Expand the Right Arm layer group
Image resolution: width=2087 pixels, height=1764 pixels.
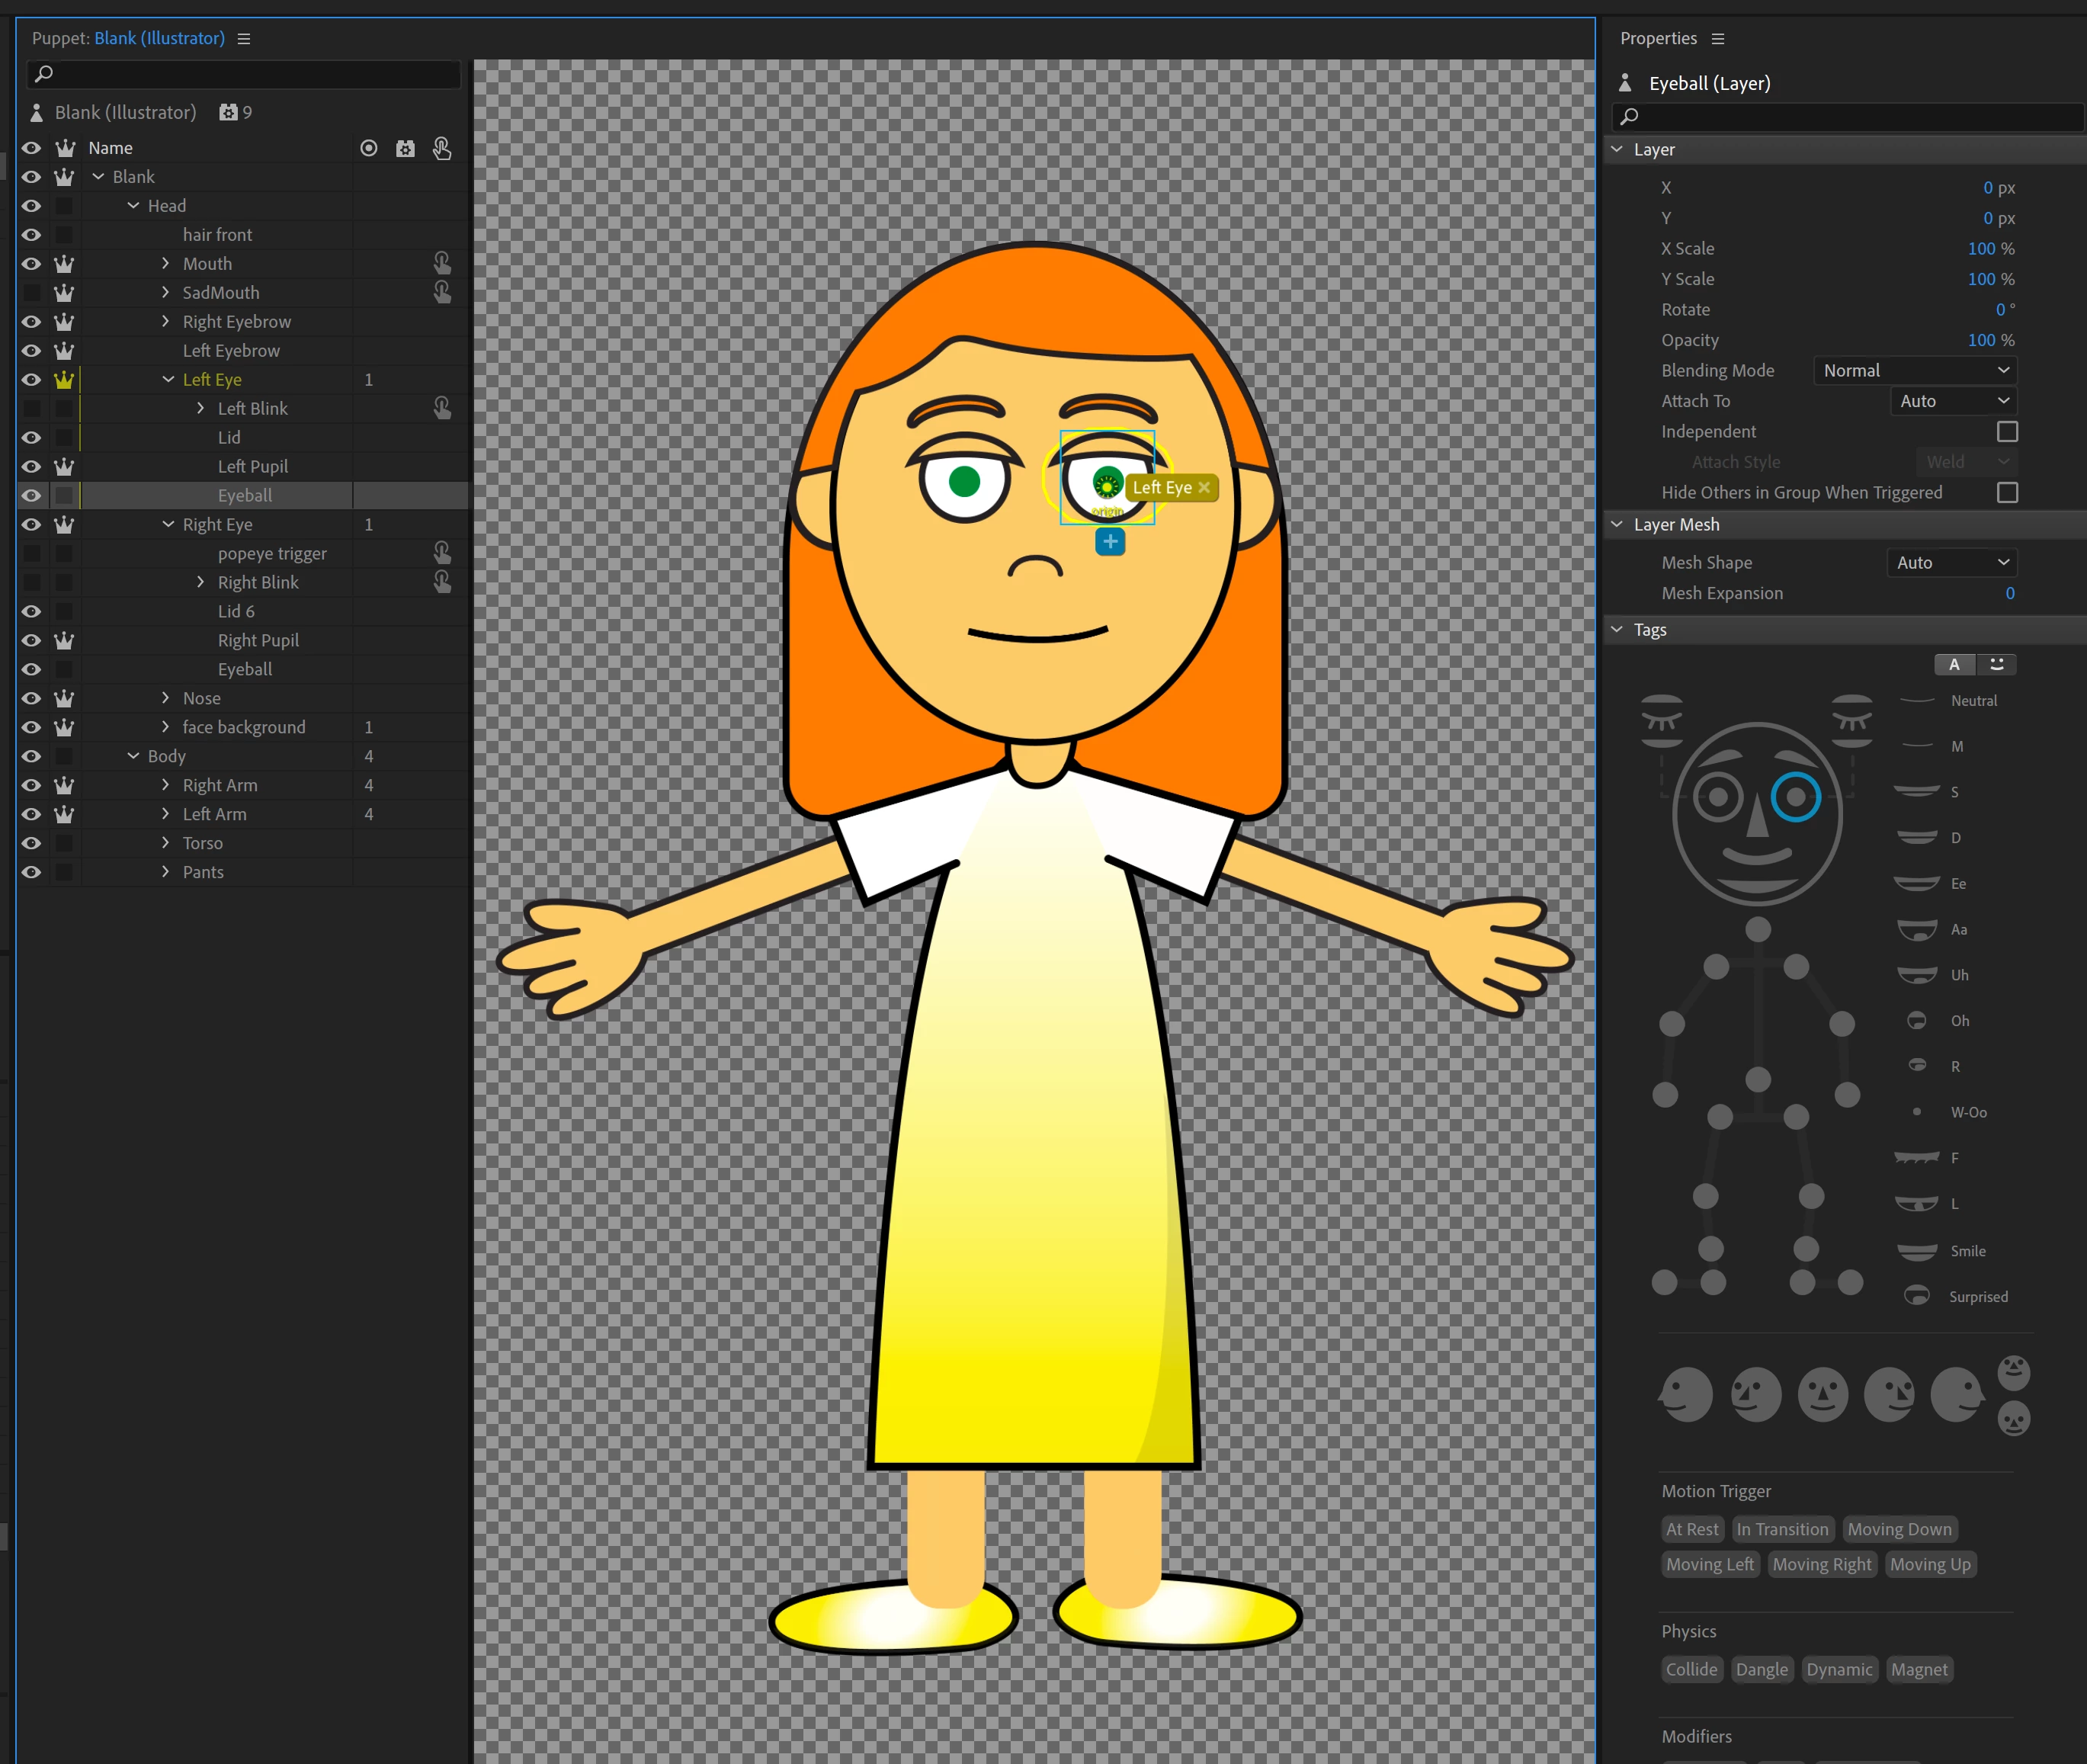(166, 785)
